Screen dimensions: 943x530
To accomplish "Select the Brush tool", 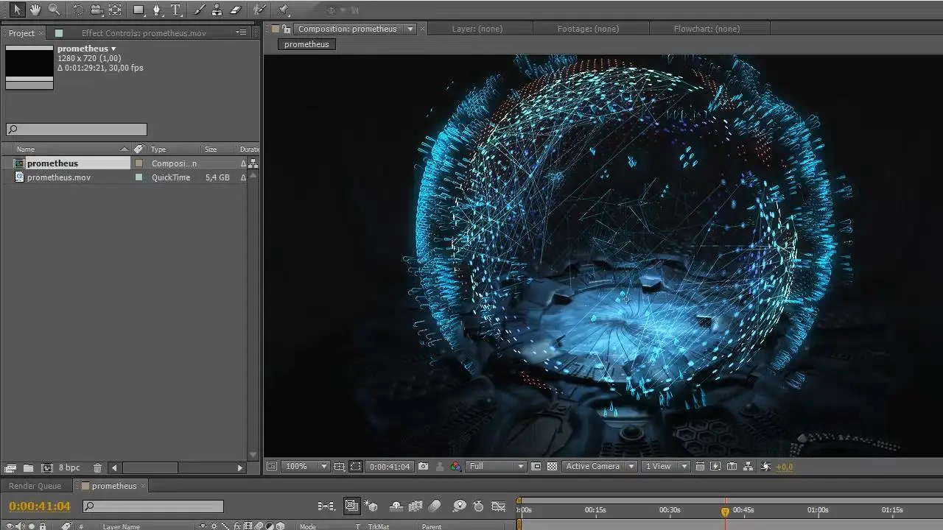I will (199, 10).
